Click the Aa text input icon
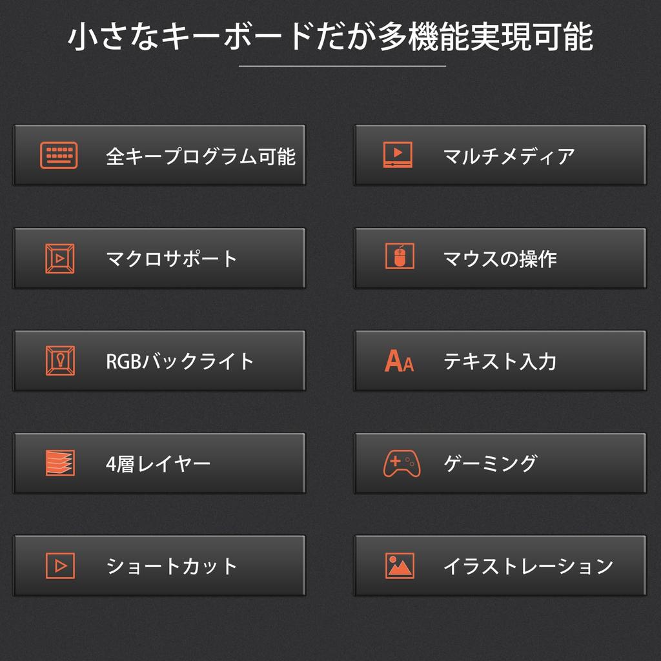The height and width of the screenshot is (661, 661). pos(399,361)
